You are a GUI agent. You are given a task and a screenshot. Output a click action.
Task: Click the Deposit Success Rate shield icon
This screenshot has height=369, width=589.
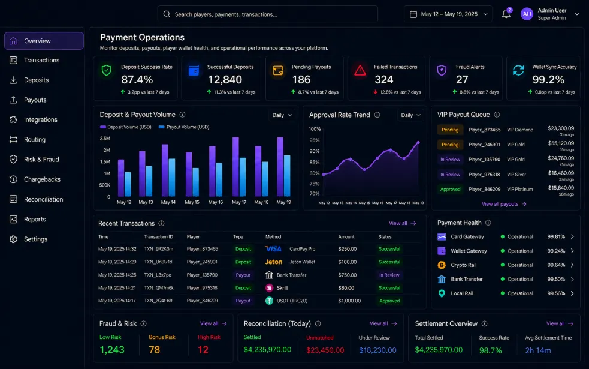click(106, 70)
